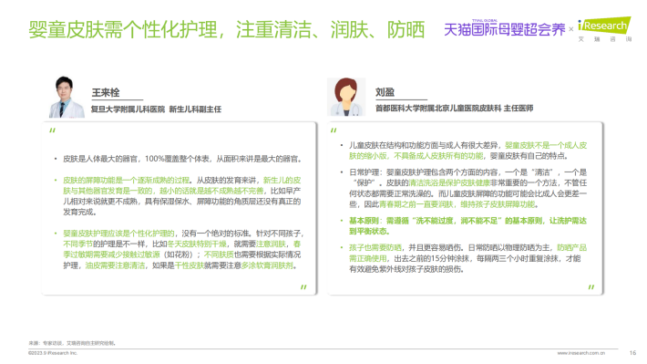Select the female doctor avatar for 刘盈
Screen dimensions: 647x364
[346, 97]
